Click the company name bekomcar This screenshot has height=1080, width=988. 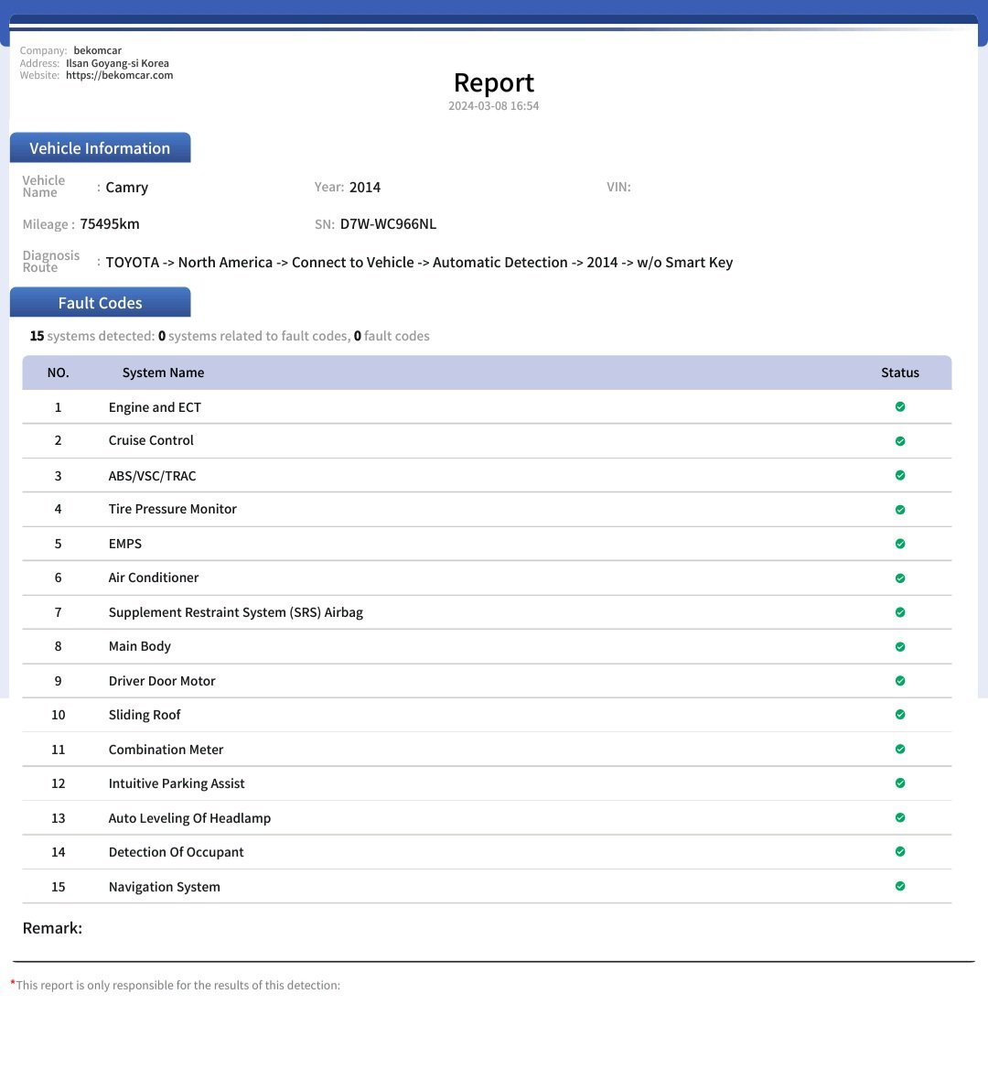pos(98,50)
